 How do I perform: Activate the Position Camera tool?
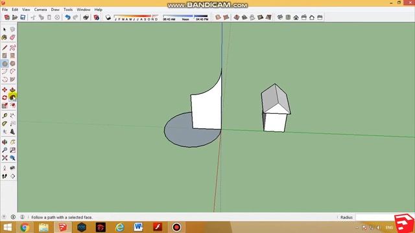click(x=5, y=168)
